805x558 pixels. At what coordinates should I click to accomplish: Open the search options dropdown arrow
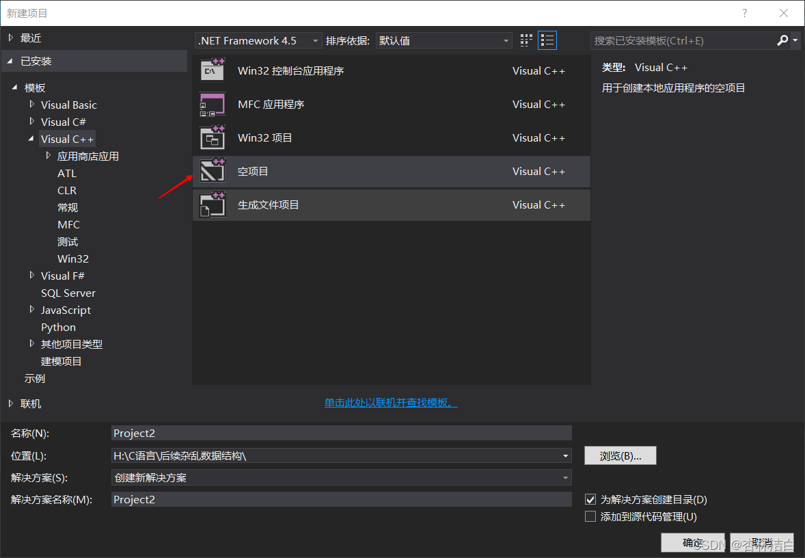point(795,40)
